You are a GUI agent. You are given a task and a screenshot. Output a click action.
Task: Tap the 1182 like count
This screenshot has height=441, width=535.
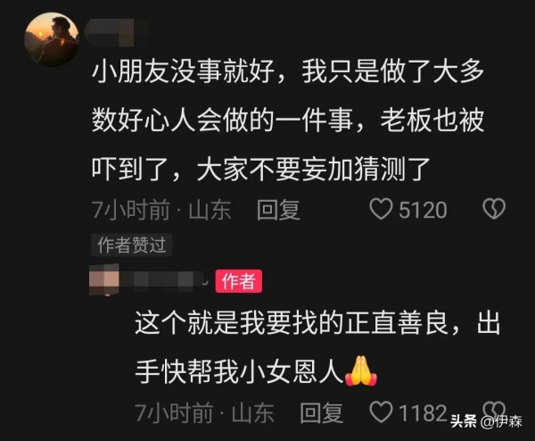[423, 412]
